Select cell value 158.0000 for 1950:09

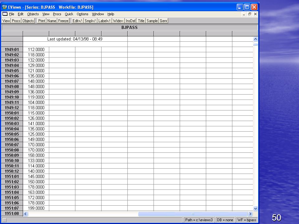point(36,156)
